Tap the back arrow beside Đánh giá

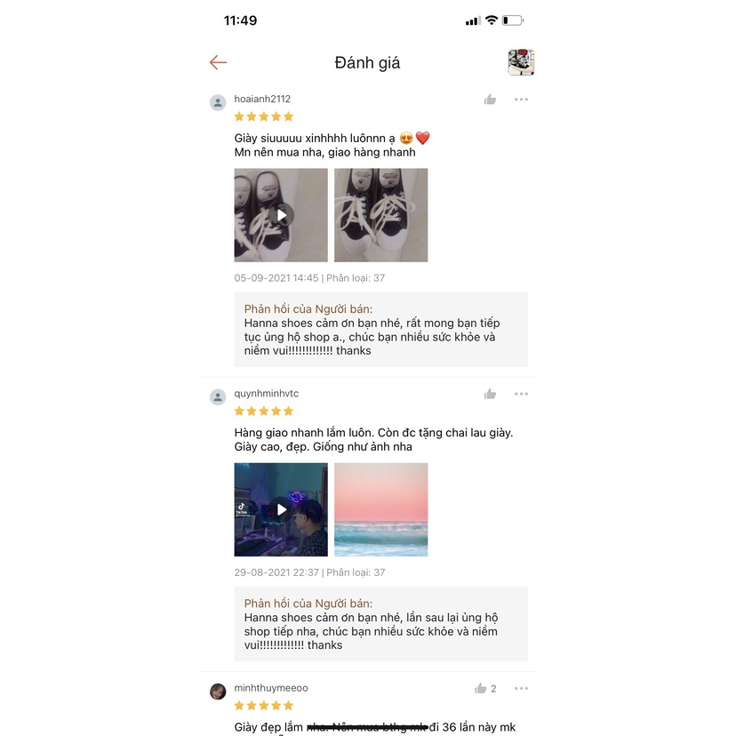click(219, 62)
